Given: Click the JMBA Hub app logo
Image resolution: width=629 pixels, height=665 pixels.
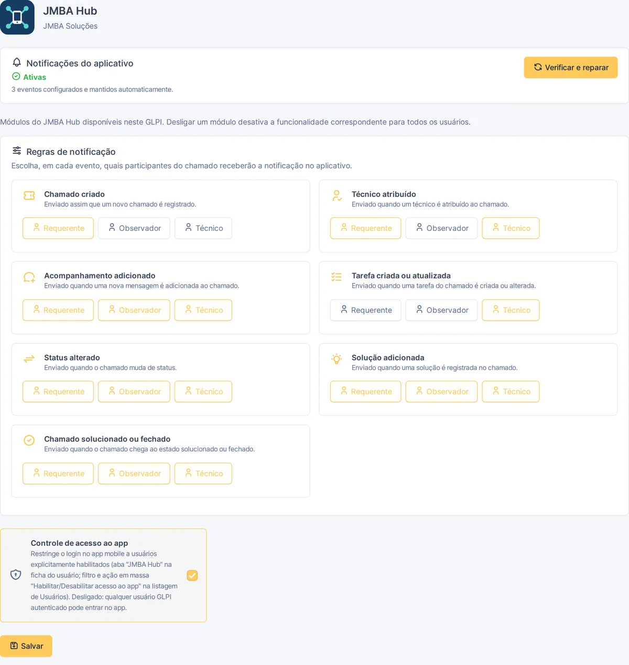Looking at the screenshot, I should (17, 17).
